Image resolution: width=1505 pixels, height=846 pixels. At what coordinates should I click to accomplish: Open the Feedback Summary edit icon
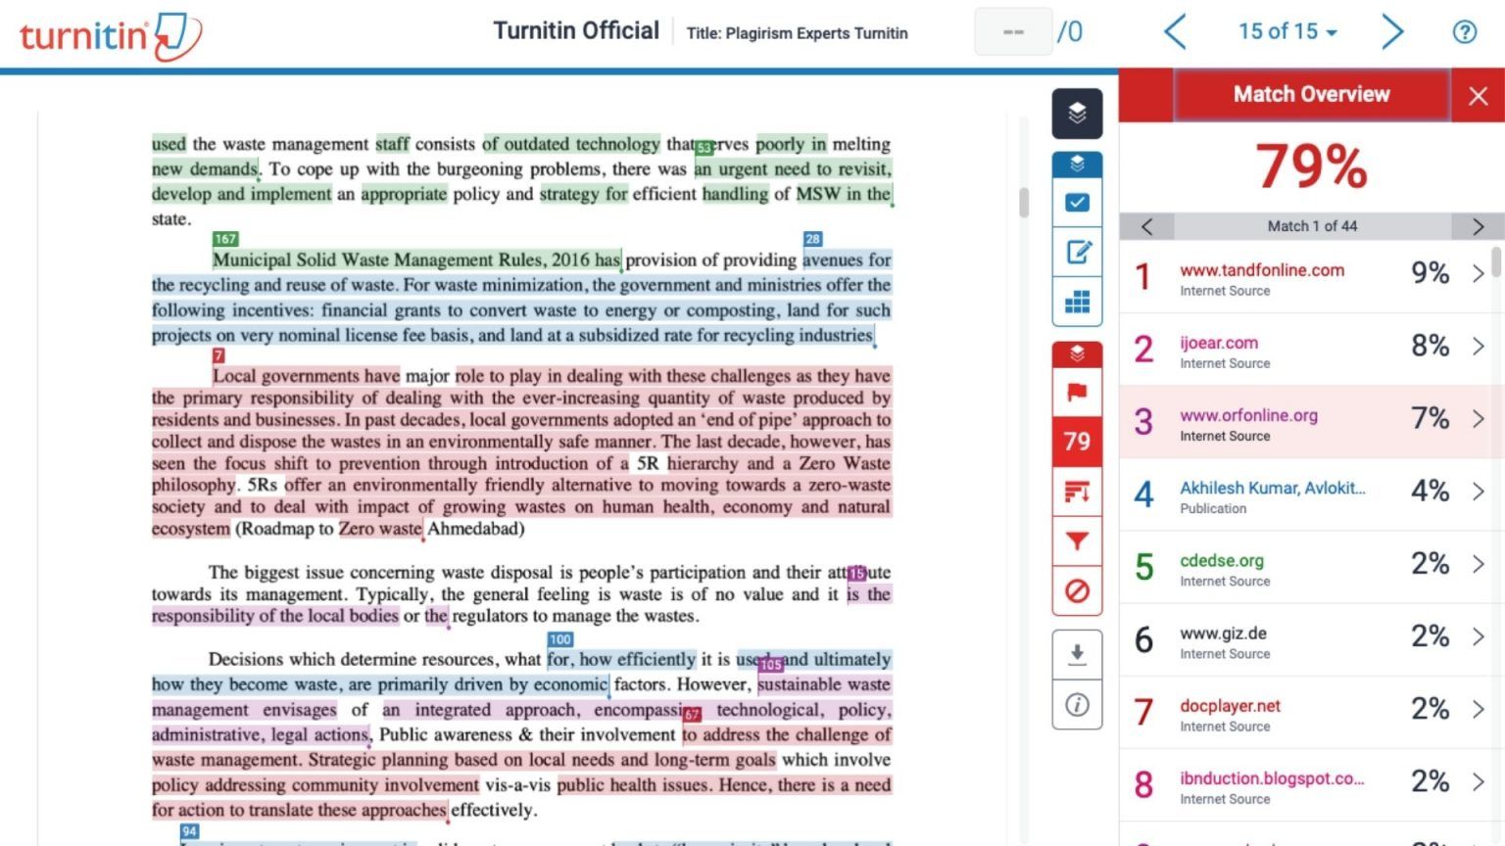(x=1077, y=253)
